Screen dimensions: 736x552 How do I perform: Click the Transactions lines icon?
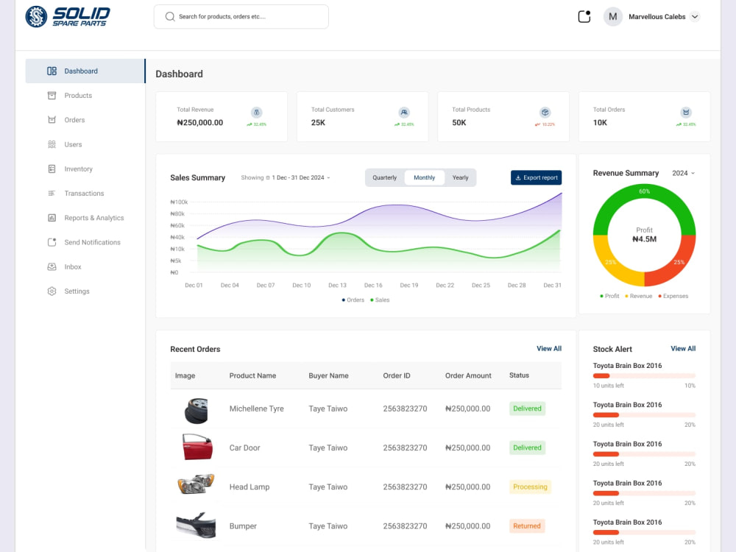pyautogui.click(x=52, y=193)
